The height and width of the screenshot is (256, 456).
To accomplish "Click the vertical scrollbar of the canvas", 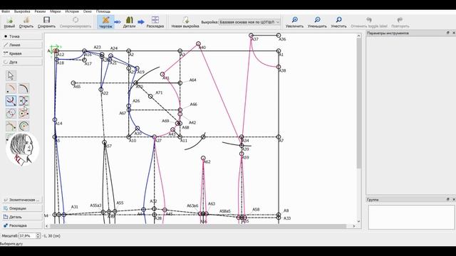I will click(x=358, y=103).
